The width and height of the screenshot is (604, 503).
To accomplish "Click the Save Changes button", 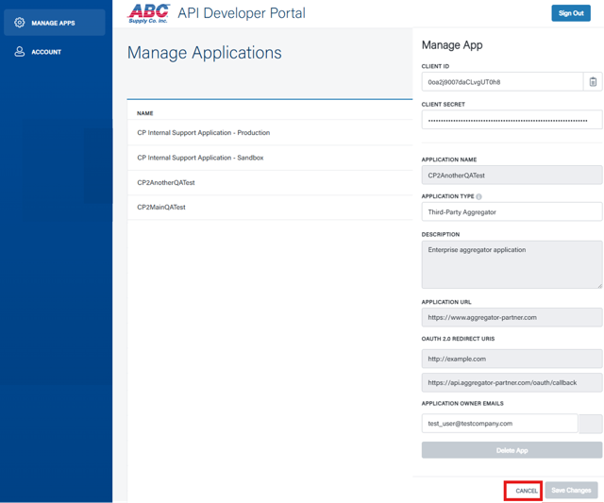I will tap(571, 491).
